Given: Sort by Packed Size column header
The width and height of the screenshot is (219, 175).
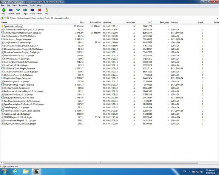Looking at the screenshot, I should click(x=95, y=23).
